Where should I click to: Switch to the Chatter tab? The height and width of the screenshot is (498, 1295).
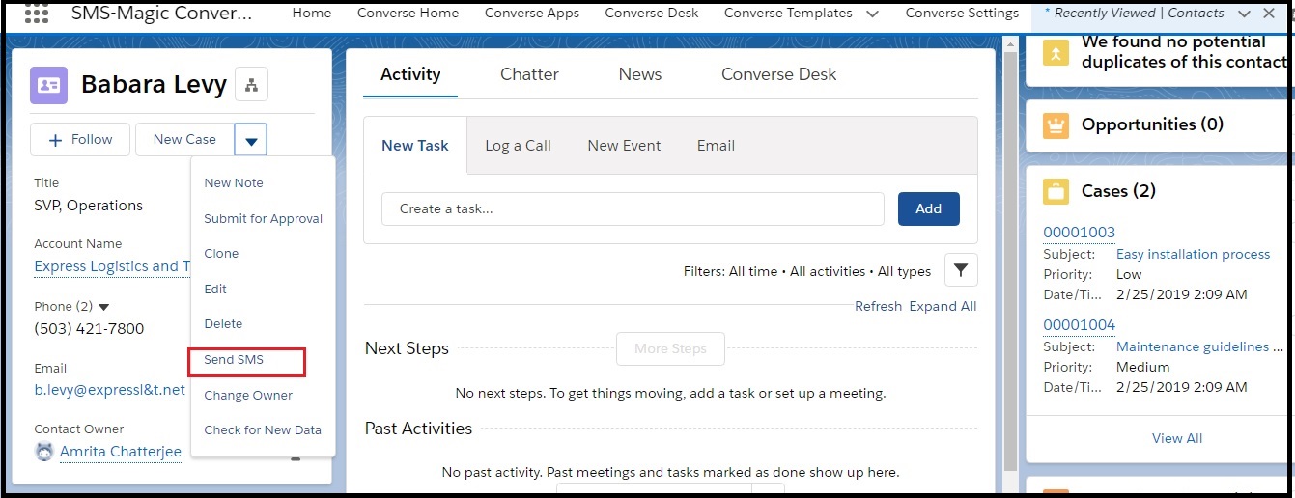coord(529,74)
